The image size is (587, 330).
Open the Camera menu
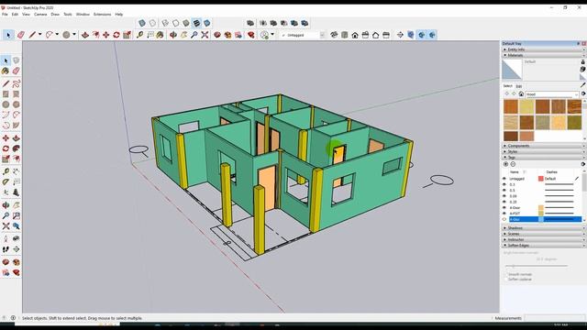(x=40, y=15)
